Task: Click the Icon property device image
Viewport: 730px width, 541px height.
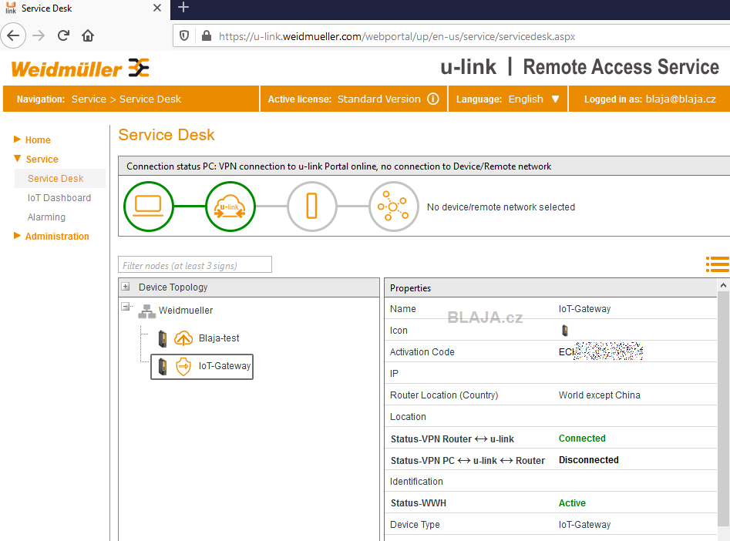Action: point(565,331)
